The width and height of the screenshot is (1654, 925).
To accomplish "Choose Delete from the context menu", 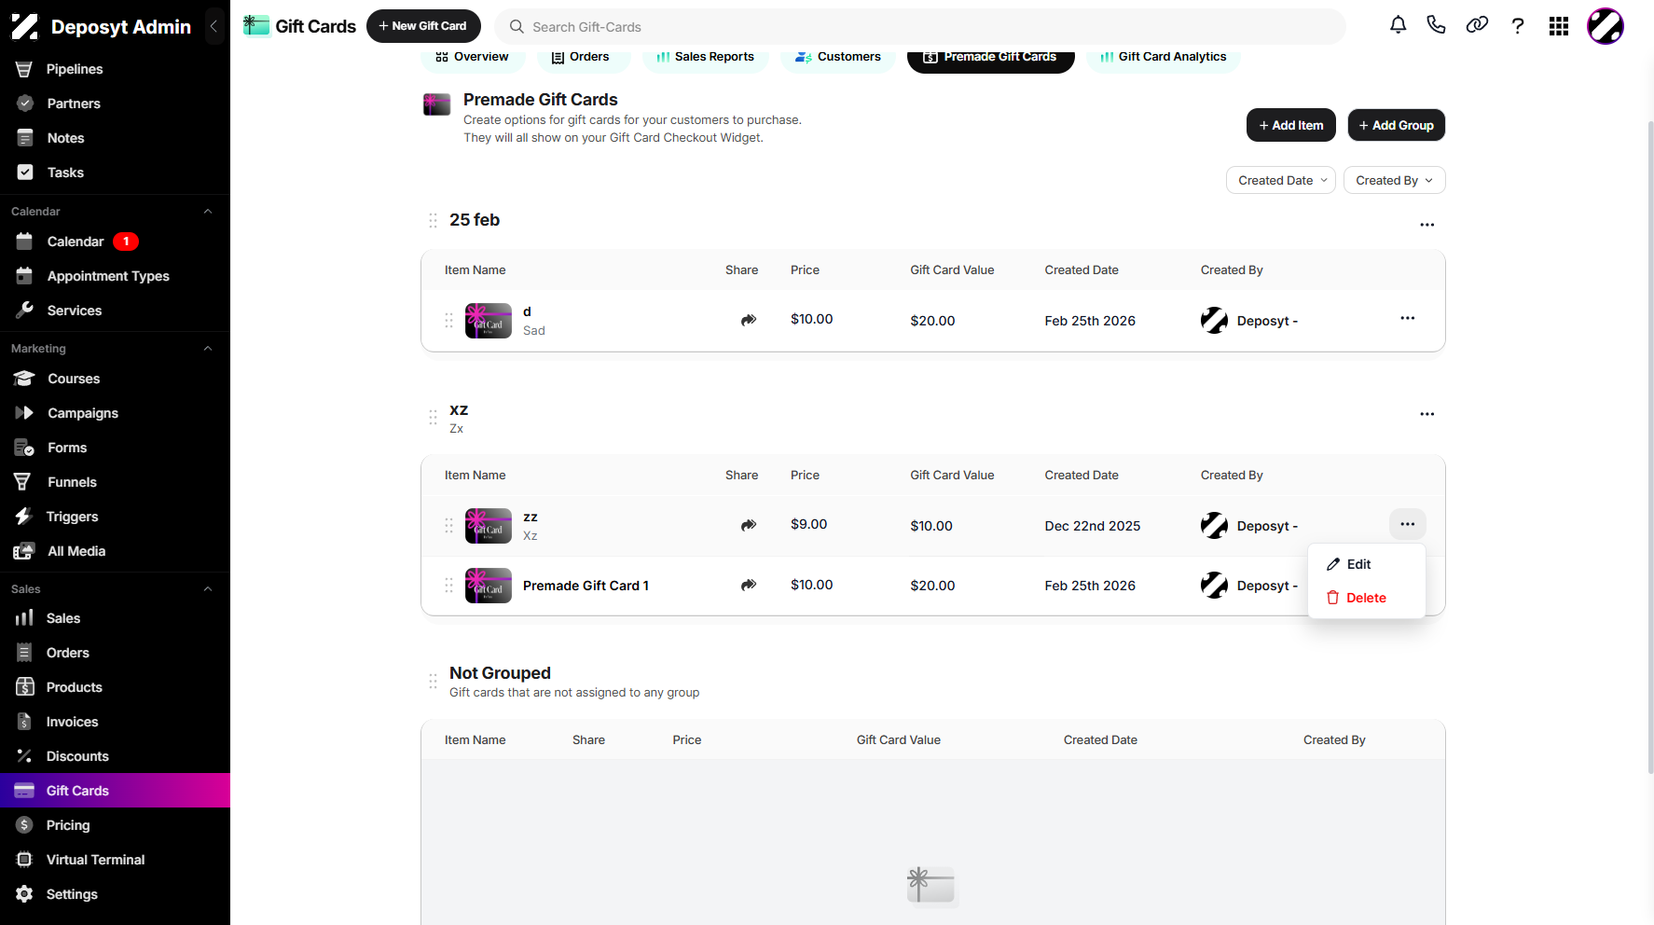I will pos(1366,598).
